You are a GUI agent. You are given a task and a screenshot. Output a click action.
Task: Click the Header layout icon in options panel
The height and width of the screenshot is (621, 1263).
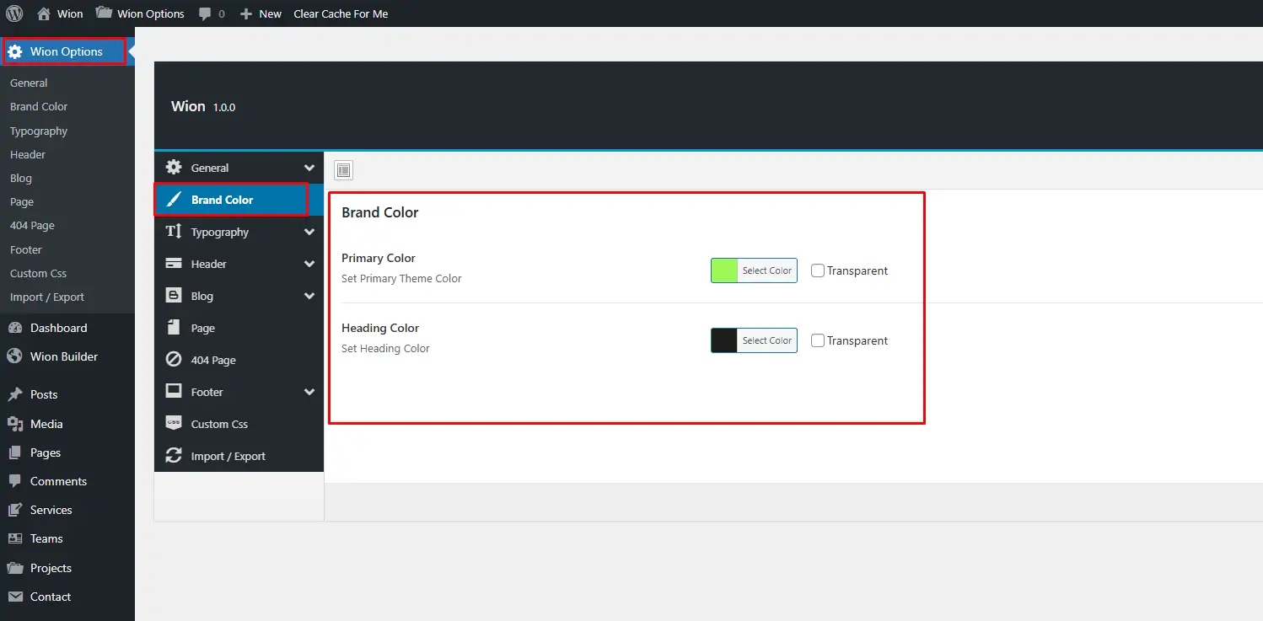click(174, 264)
